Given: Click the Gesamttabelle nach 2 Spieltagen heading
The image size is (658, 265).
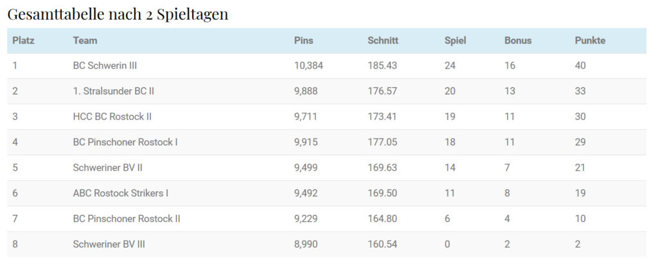Looking at the screenshot, I should pos(118,14).
